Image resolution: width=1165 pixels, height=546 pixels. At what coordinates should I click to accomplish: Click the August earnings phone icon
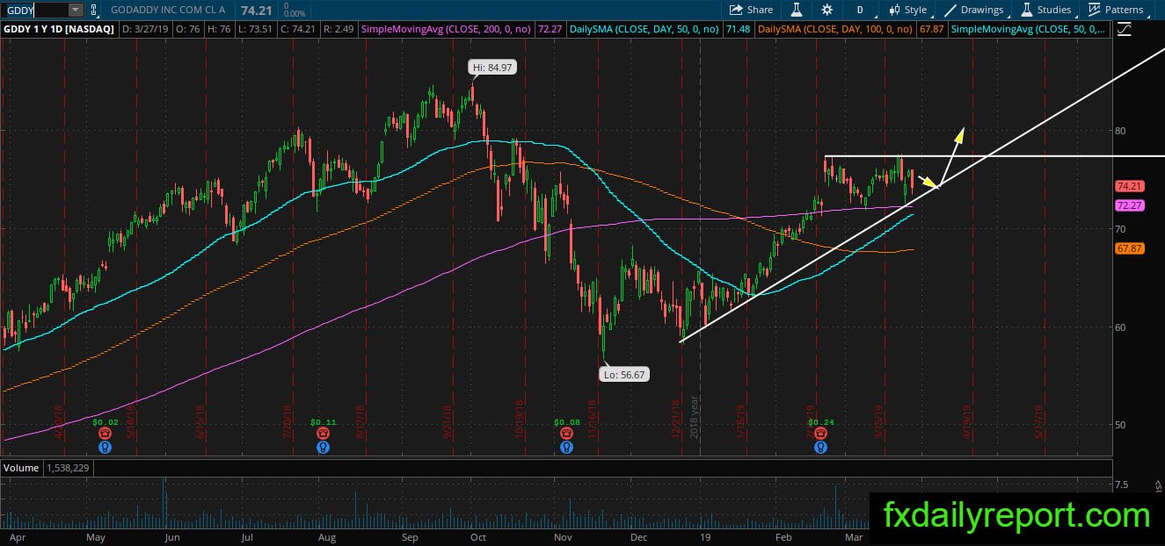324,433
